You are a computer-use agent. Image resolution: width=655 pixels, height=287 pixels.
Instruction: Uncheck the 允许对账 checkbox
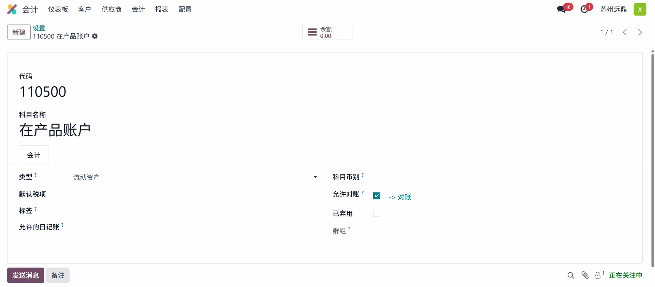[377, 196]
